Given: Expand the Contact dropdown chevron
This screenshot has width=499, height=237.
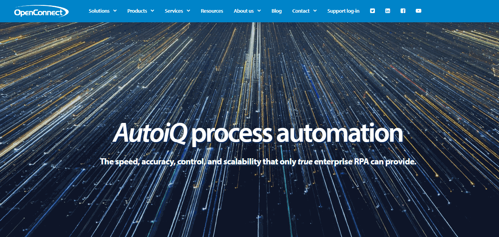Looking at the screenshot, I should [315, 11].
